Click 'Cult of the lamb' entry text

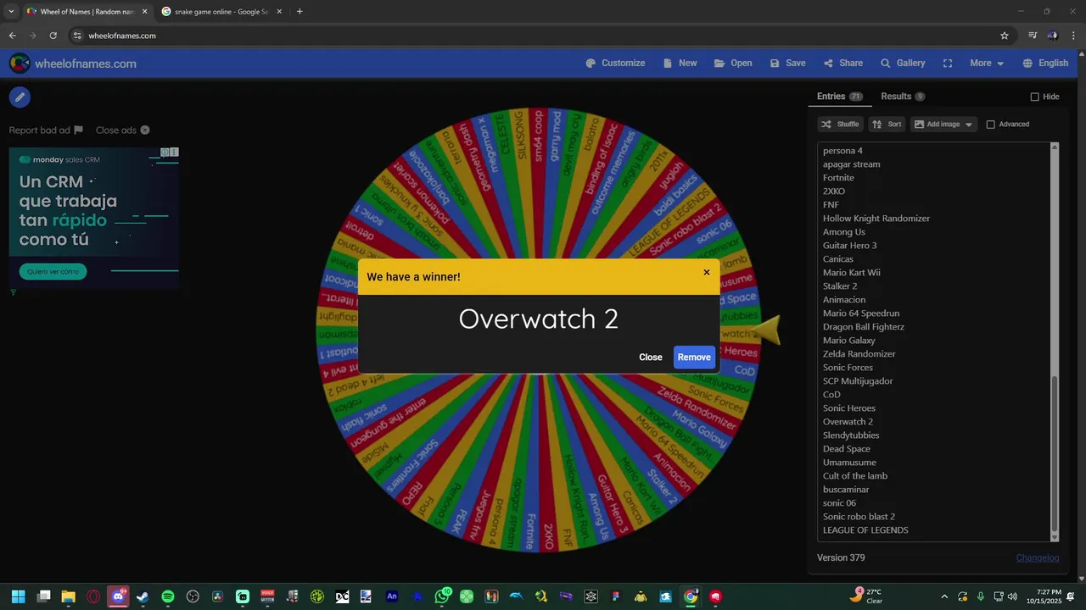point(855,476)
